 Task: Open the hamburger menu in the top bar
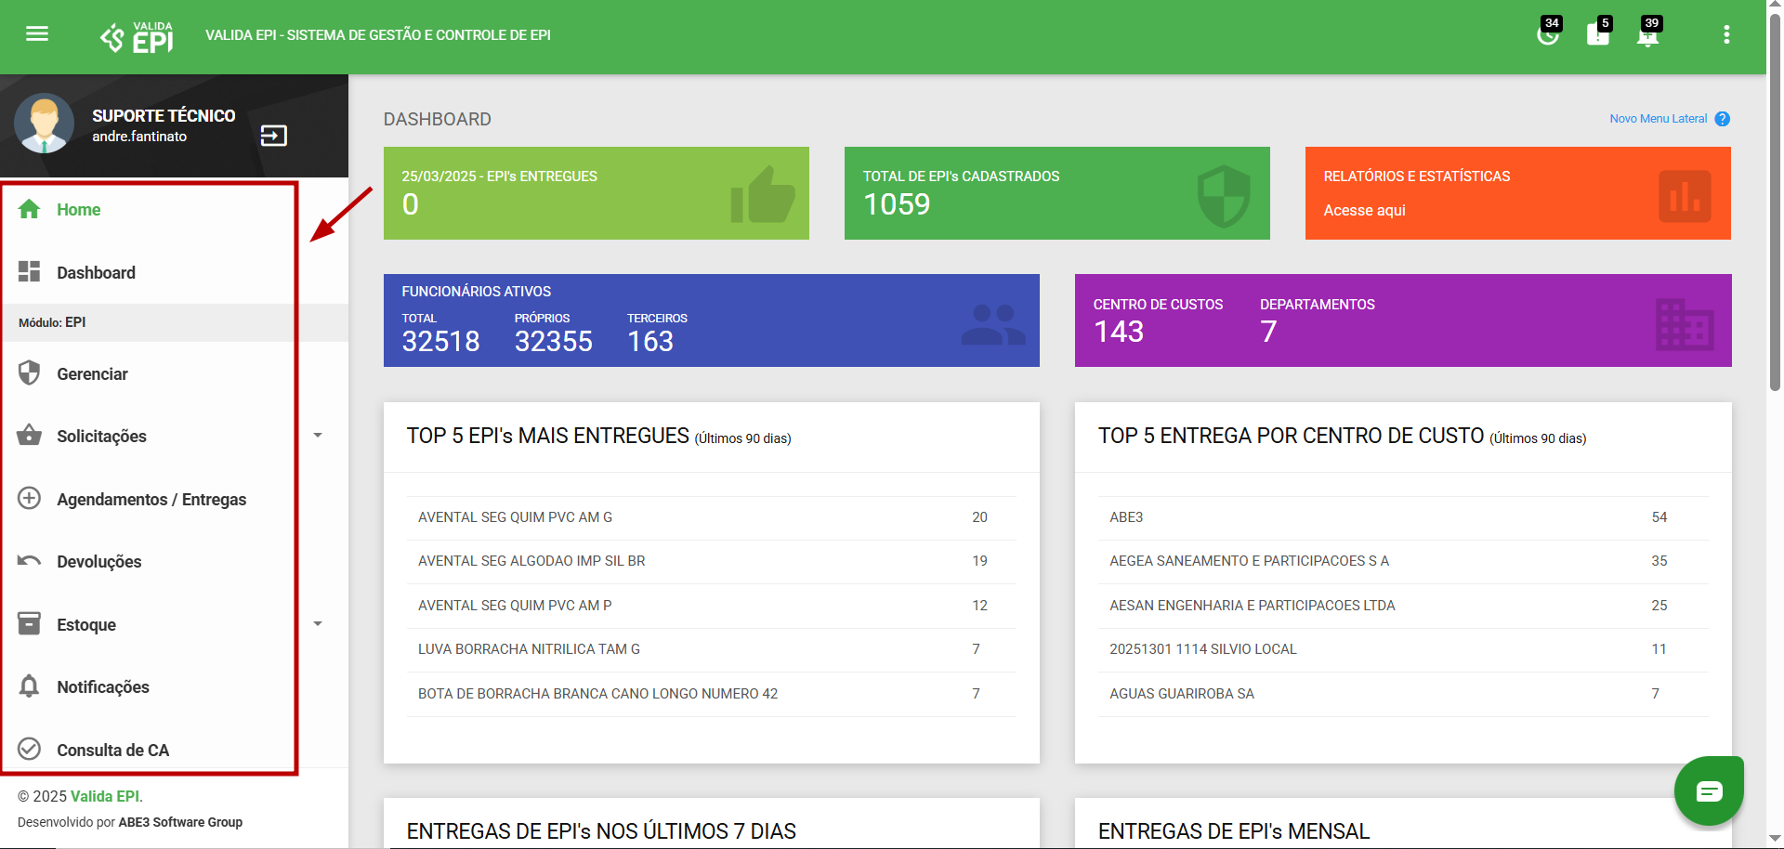click(x=37, y=34)
